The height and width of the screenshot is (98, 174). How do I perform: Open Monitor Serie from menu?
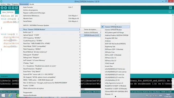pos(50,19)
